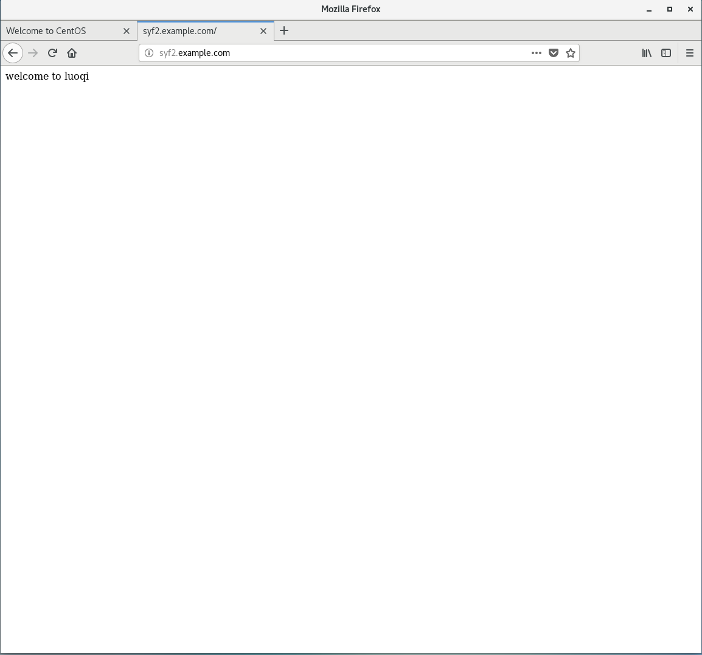Minimize the Mozilla Firefox window

(x=648, y=9)
